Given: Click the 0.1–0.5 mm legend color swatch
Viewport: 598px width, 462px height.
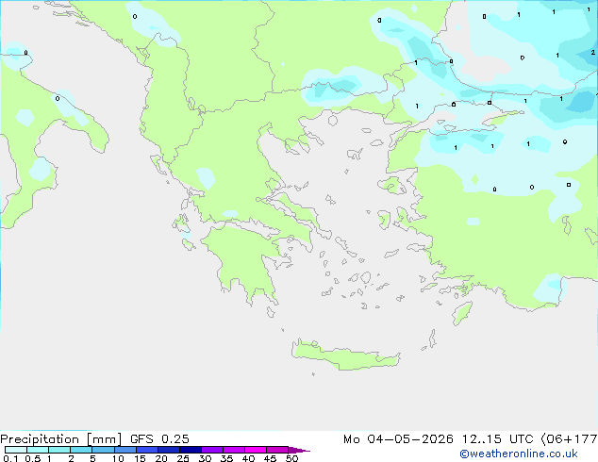Looking at the screenshot, I should coord(16,450).
